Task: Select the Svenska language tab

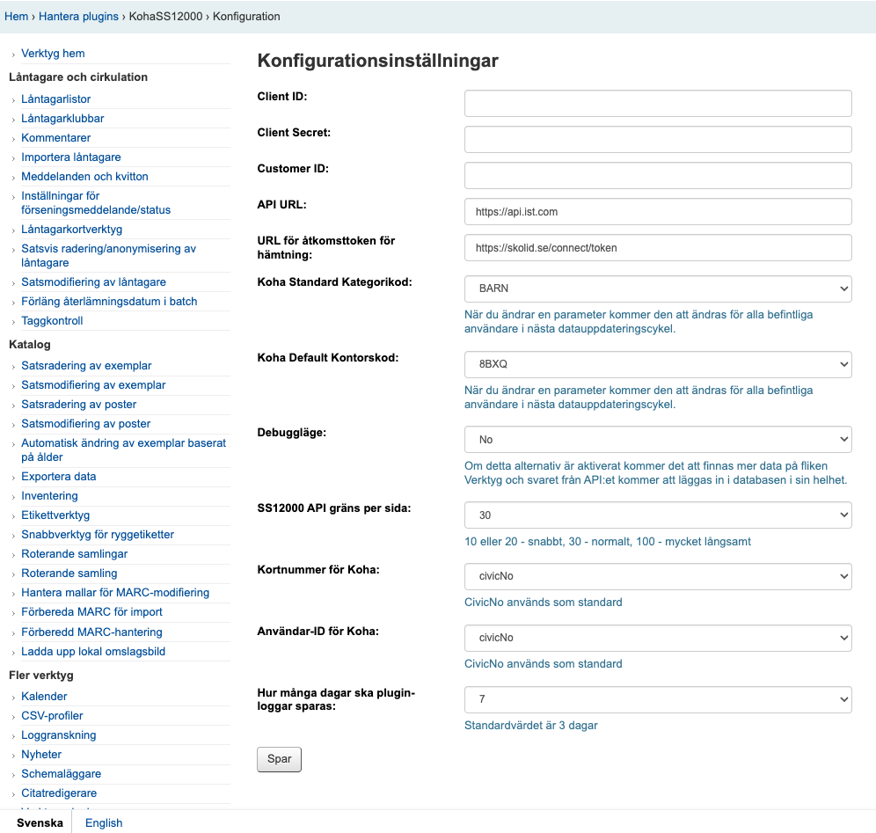Action: pos(40,823)
